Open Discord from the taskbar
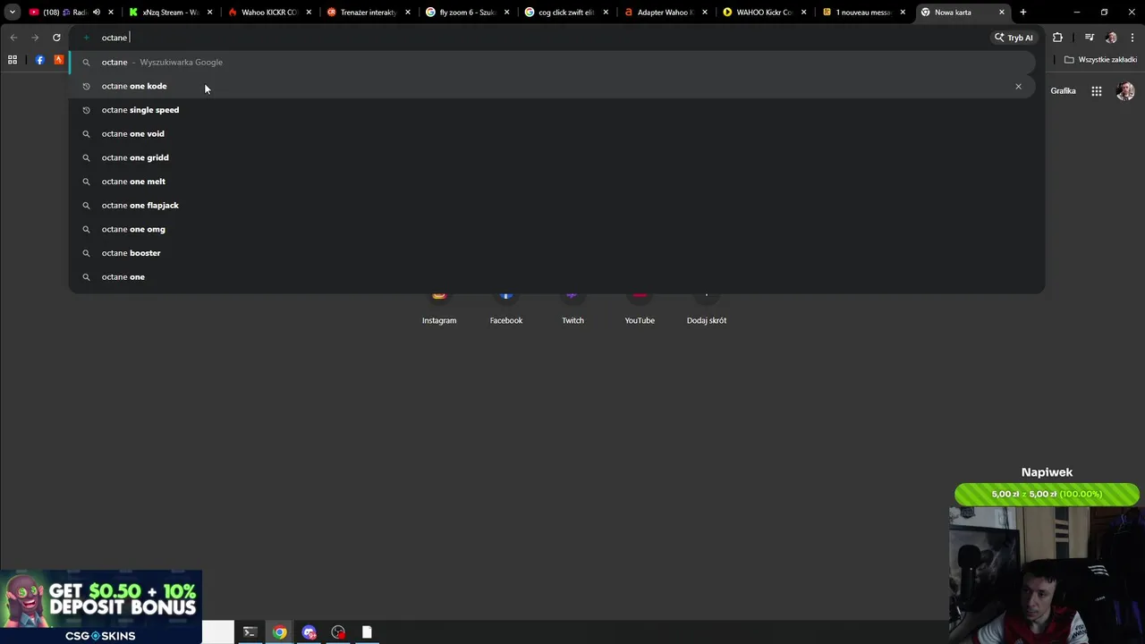Image resolution: width=1145 pixels, height=644 pixels. click(310, 632)
